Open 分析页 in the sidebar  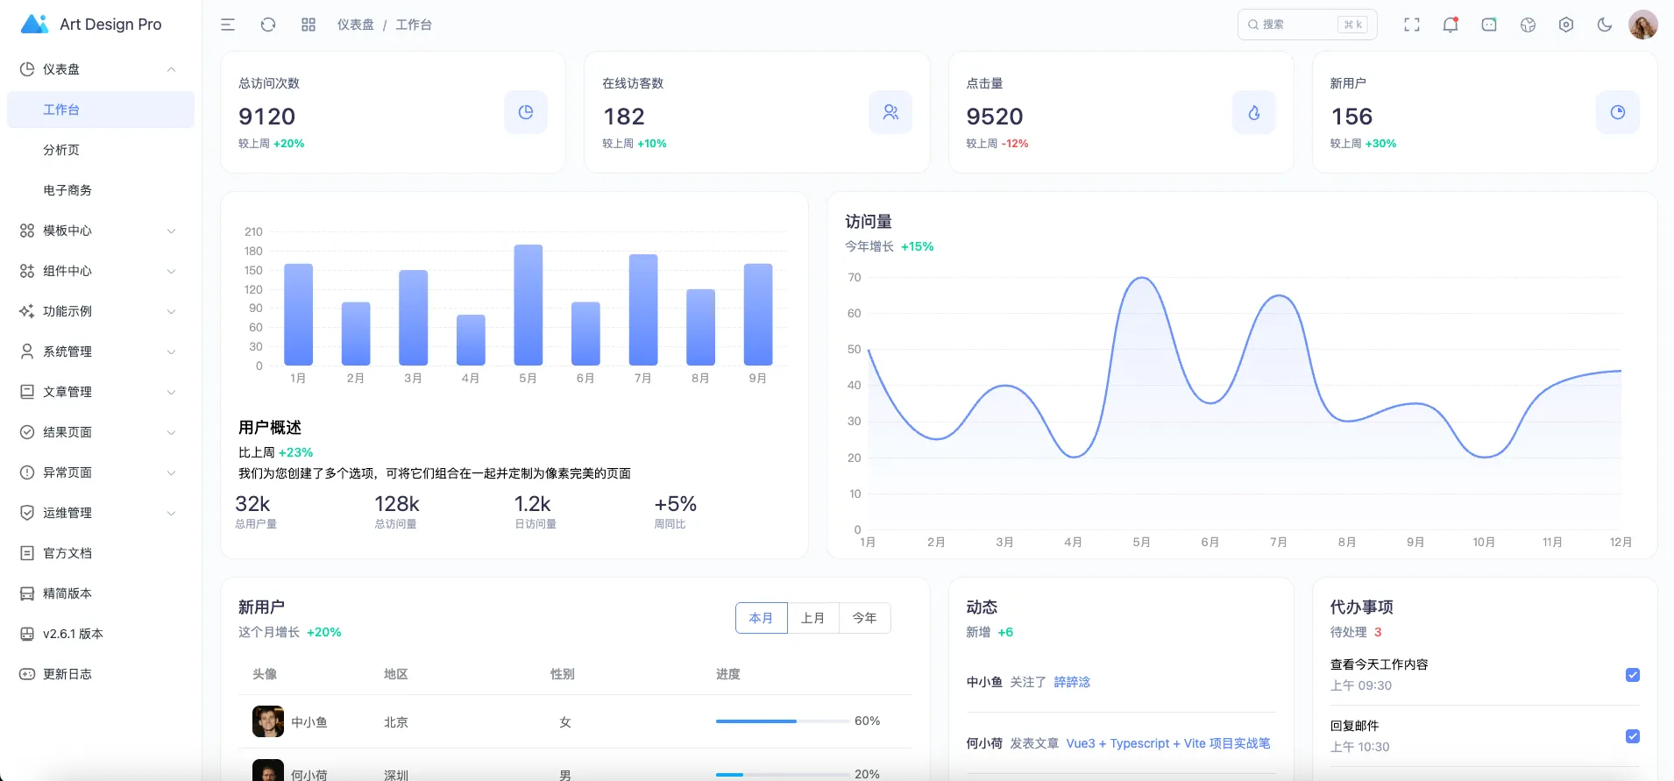[101, 150]
